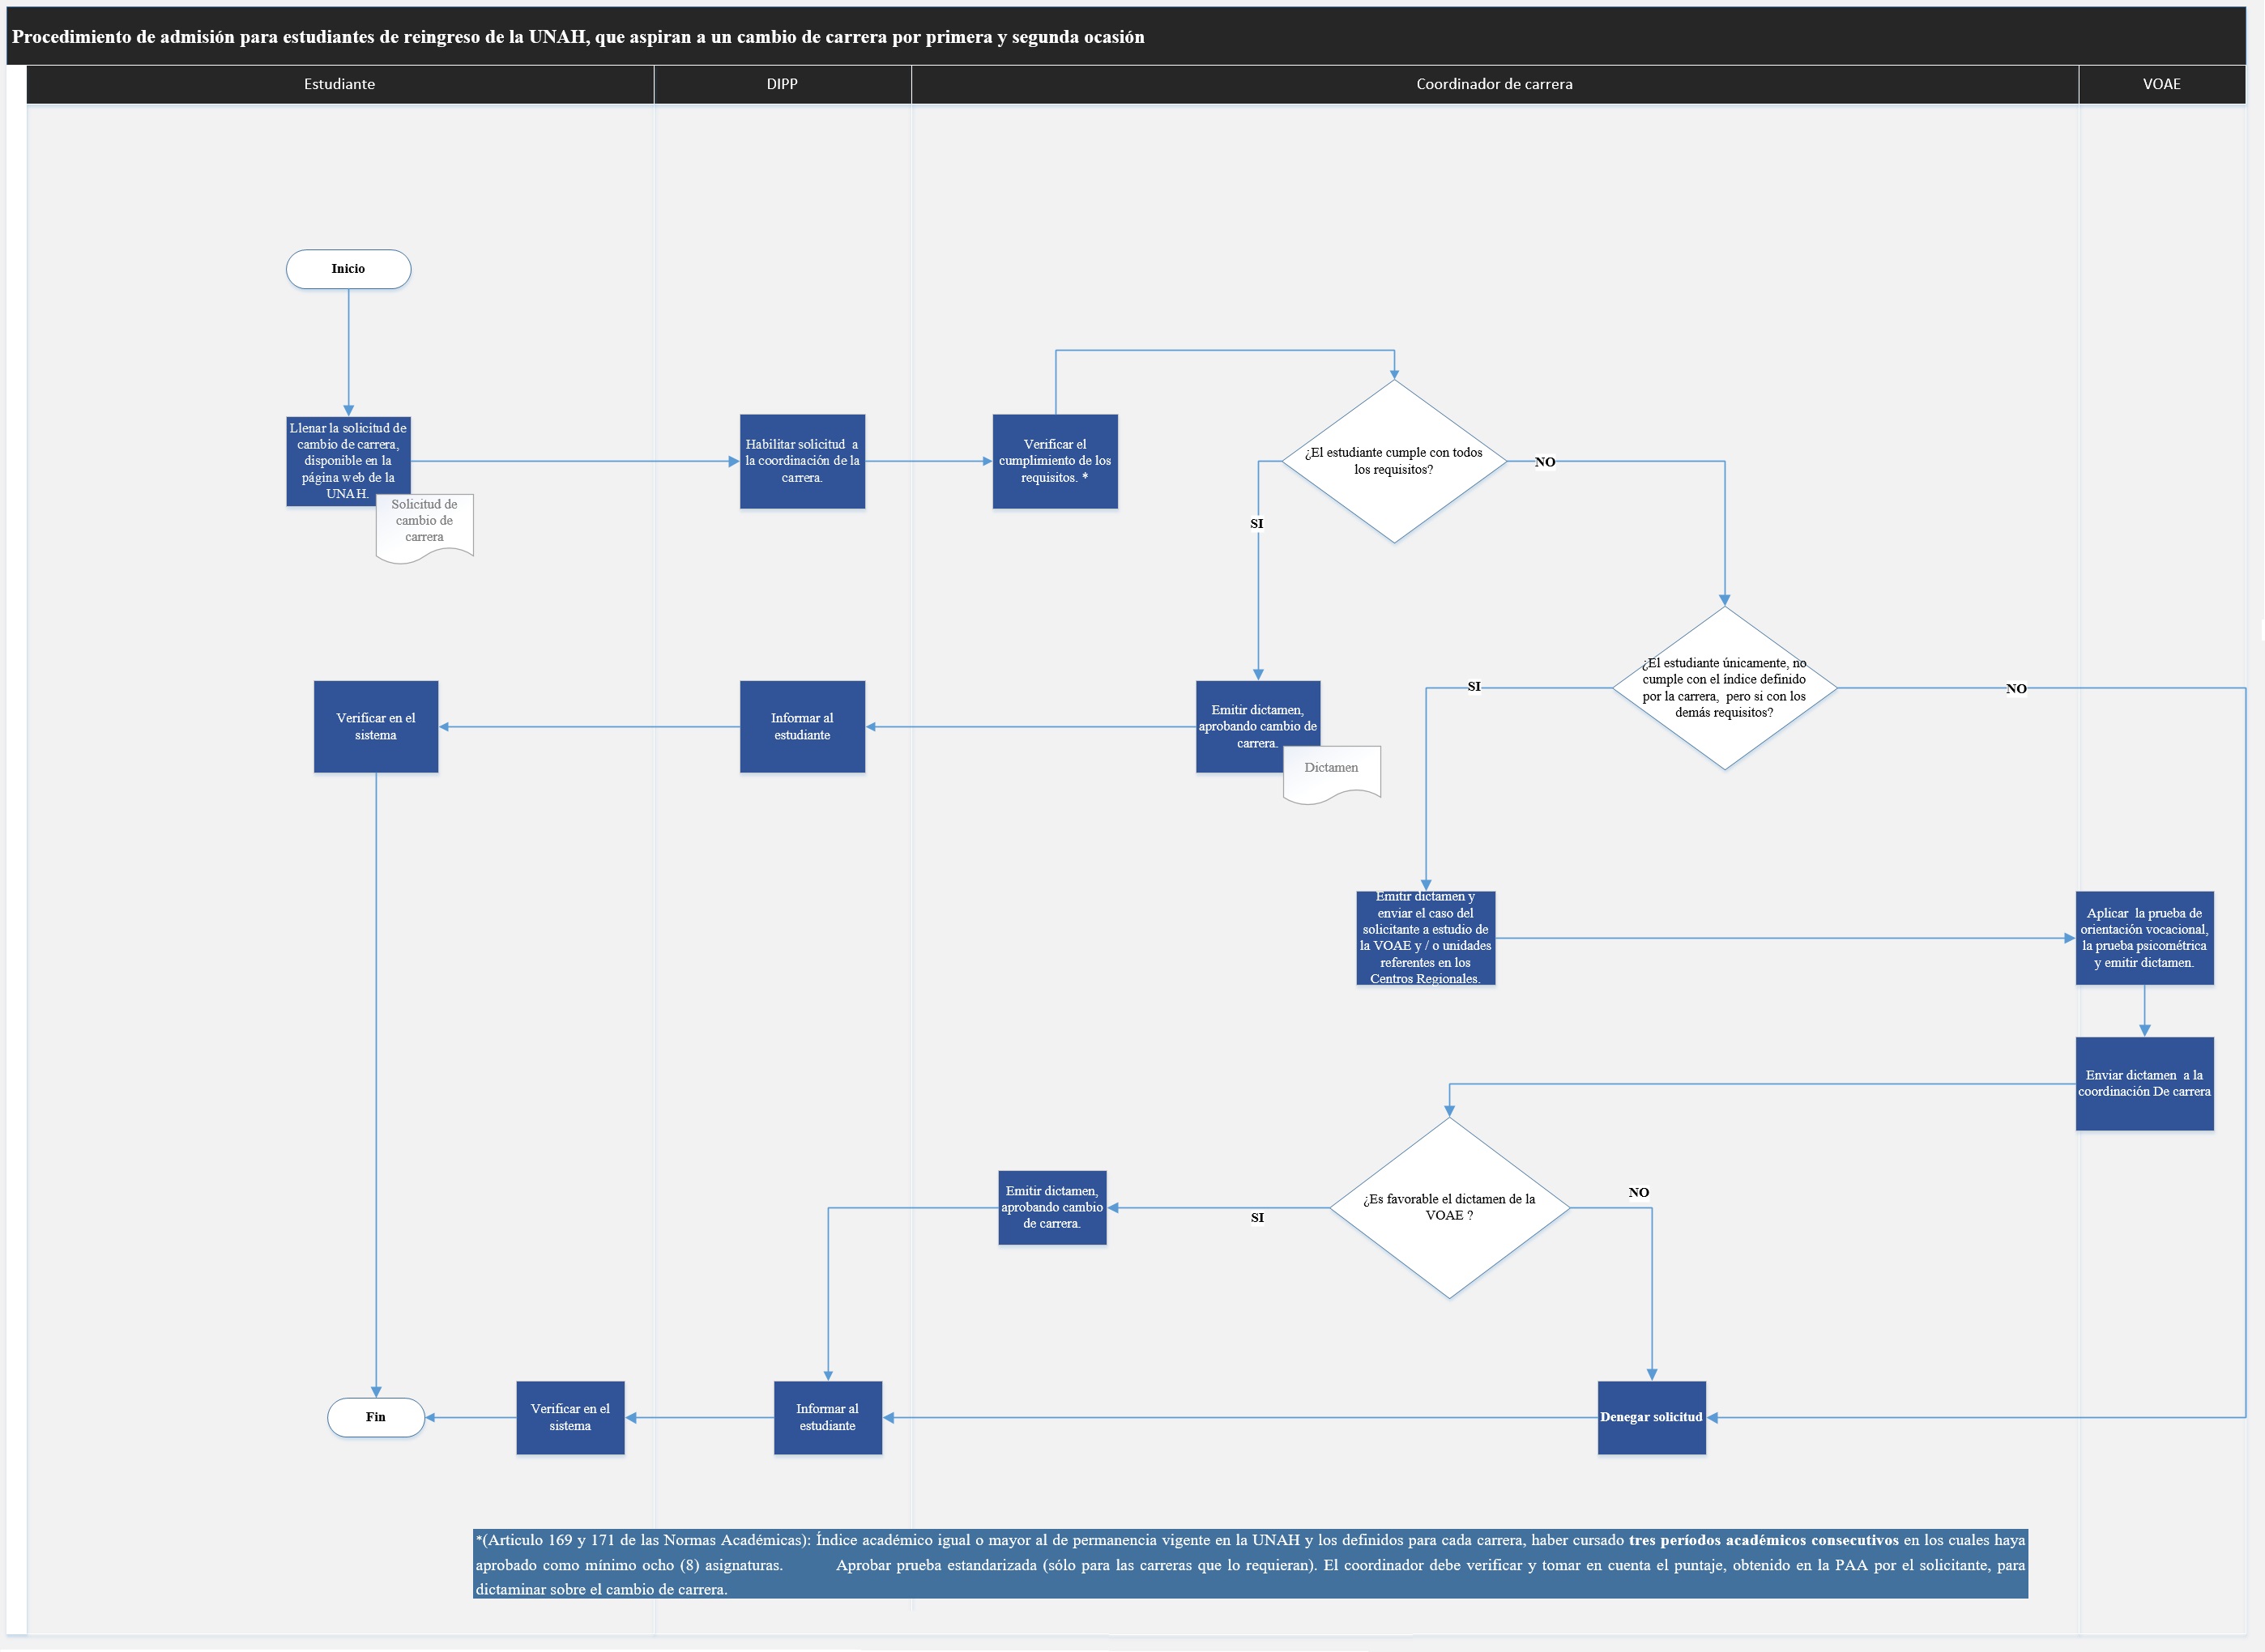Select upper 'Verificar en el sistema' box
This screenshot has width=2265, height=1652.
375,726
